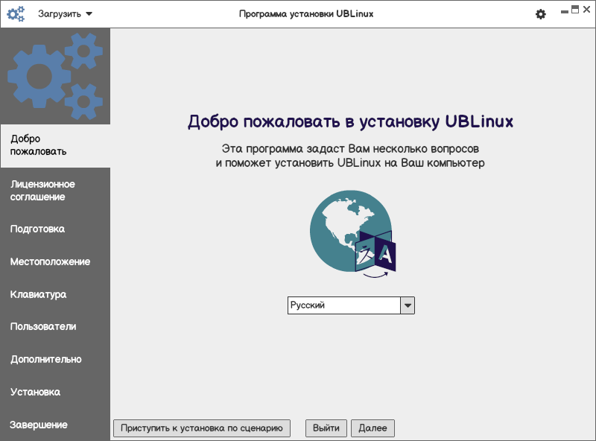Select the Русский language combo box
596x441 pixels.
tap(351, 305)
